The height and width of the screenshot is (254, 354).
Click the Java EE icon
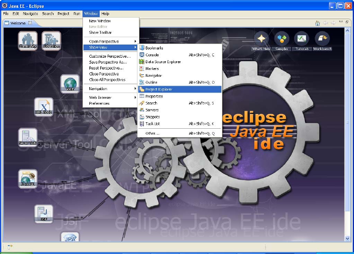point(28,179)
